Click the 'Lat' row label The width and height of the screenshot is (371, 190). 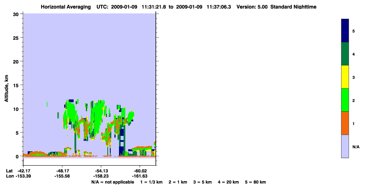[x=9, y=171]
